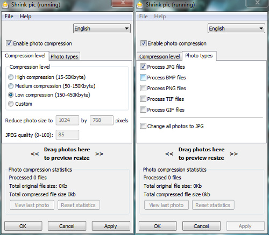The width and height of the screenshot is (269, 235).
Task: Choose the Custom compression radio button
Action: [x=11, y=104]
